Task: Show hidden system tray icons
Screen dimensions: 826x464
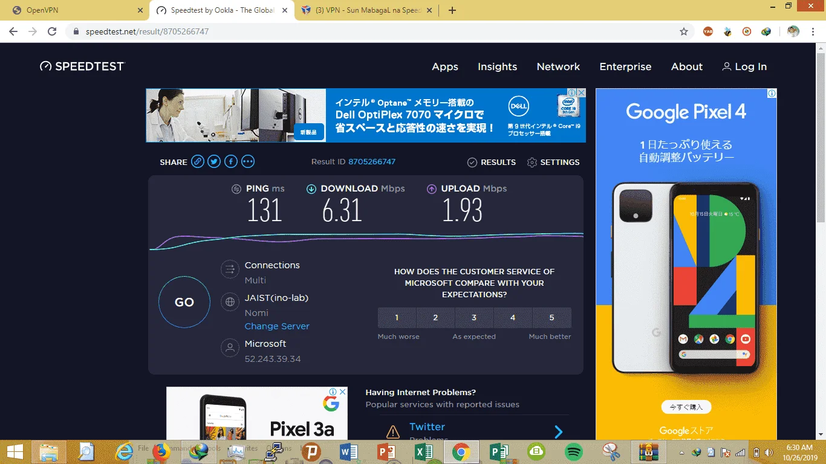Action: tap(682, 452)
